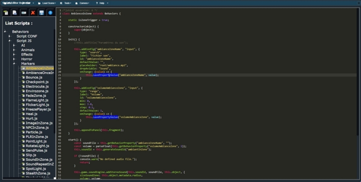Click the floppy disk save icon

coord(42,13)
